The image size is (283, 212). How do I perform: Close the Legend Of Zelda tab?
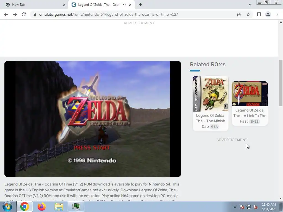(130, 5)
